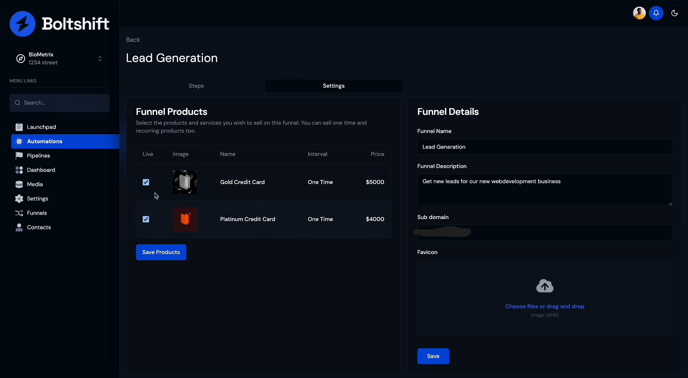Click the Gold Credit Card name
This screenshot has width=688, height=378.
[x=242, y=182]
